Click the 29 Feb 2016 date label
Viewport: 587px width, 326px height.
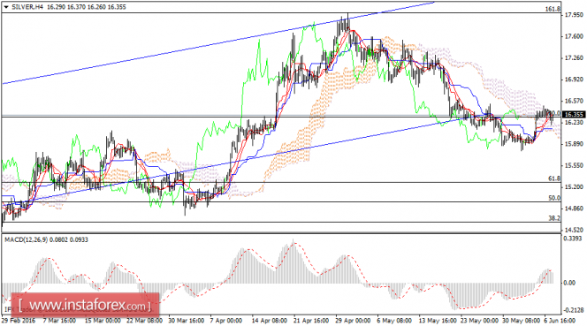[x=19, y=321]
